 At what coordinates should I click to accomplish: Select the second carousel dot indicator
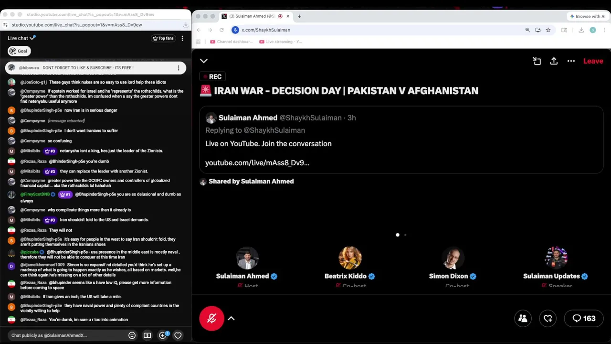click(x=405, y=235)
